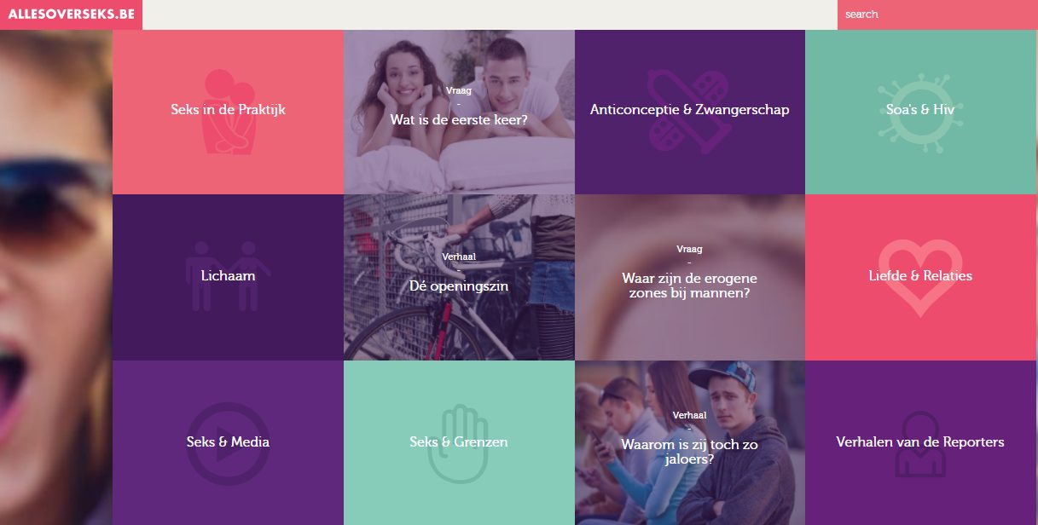The width and height of the screenshot is (1038, 525).
Task: Open the Seks in de Praktijk tile
Action: click(228, 112)
